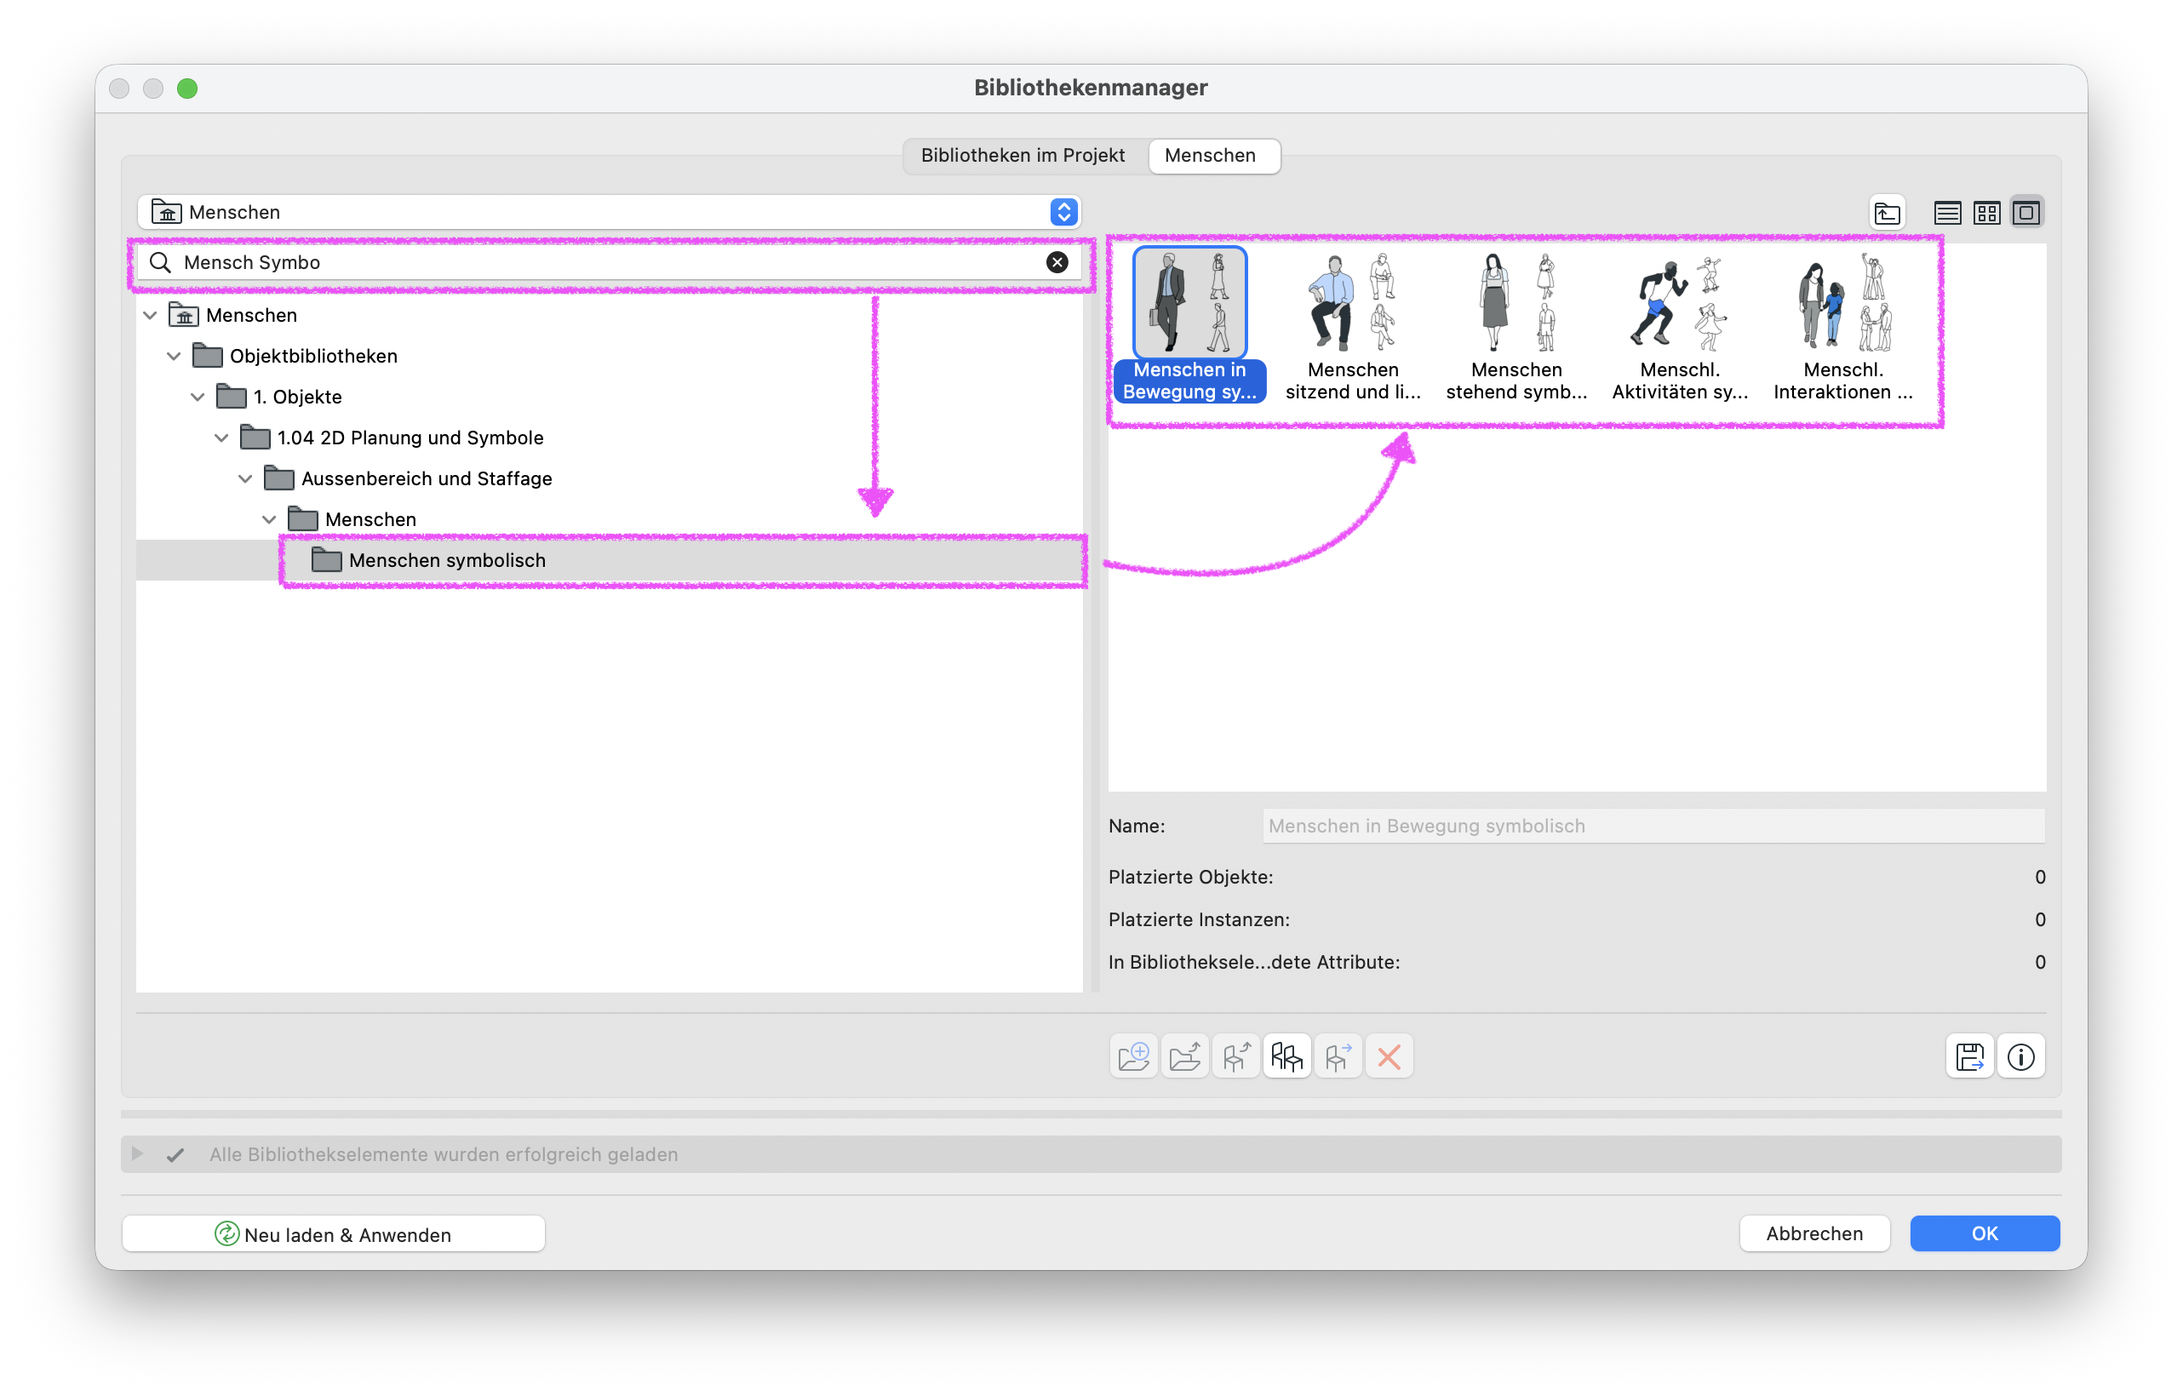The height and width of the screenshot is (1396, 2183).
Task: Click the chair with right arrow icon
Action: coord(1338,1056)
